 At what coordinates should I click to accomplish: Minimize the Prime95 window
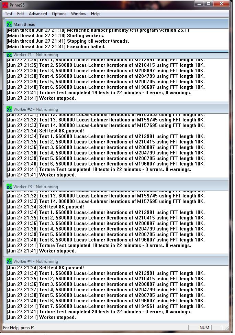tap(199, 4)
